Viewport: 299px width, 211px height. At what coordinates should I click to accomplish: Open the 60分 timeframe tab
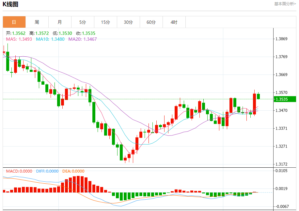pos(151,22)
